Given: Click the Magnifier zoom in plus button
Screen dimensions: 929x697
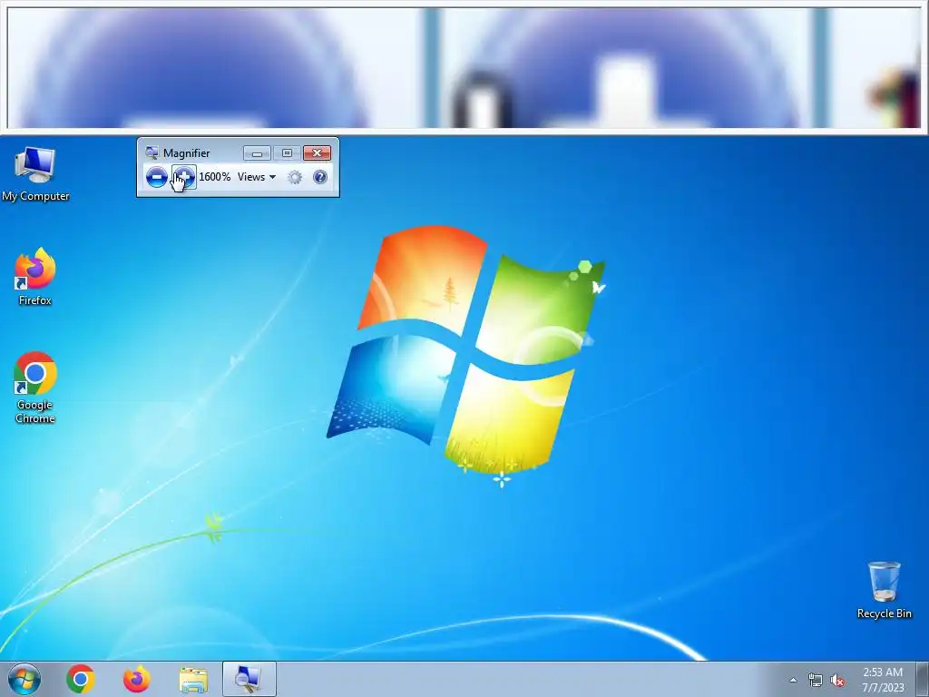Looking at the screenshot, I should [x=184, y=177].
